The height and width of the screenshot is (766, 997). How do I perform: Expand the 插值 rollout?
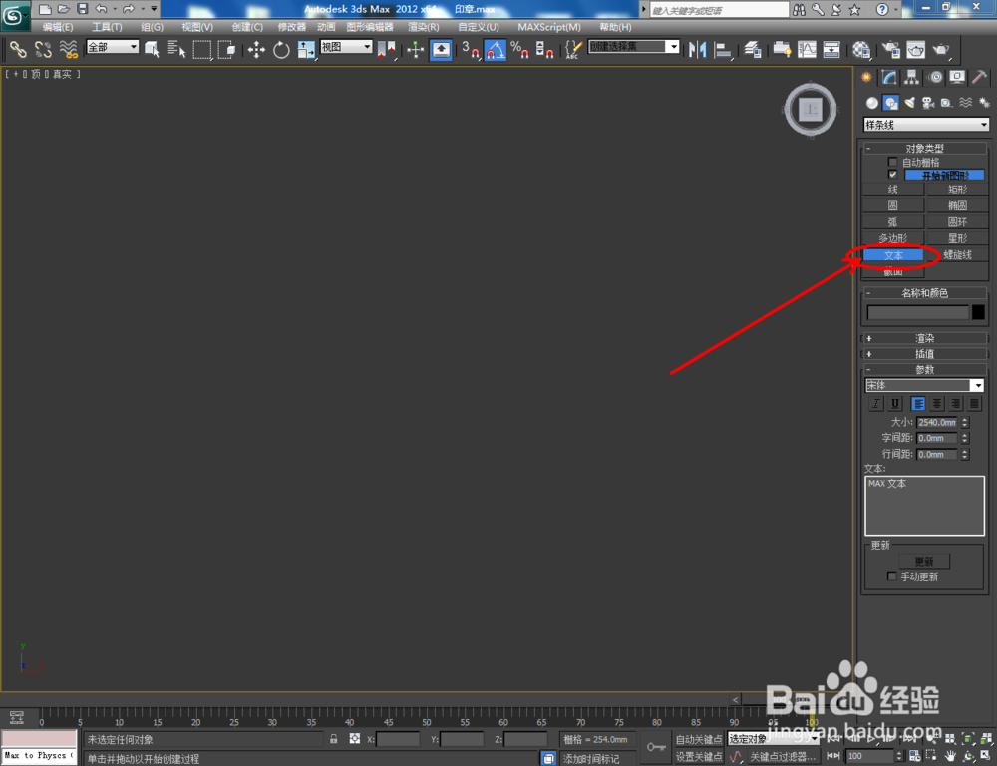(x=924, y=354)
